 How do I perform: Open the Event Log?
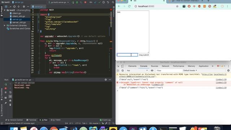105,120
